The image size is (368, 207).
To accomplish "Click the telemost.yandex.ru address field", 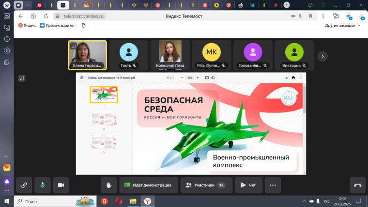I will click(84, 16).
